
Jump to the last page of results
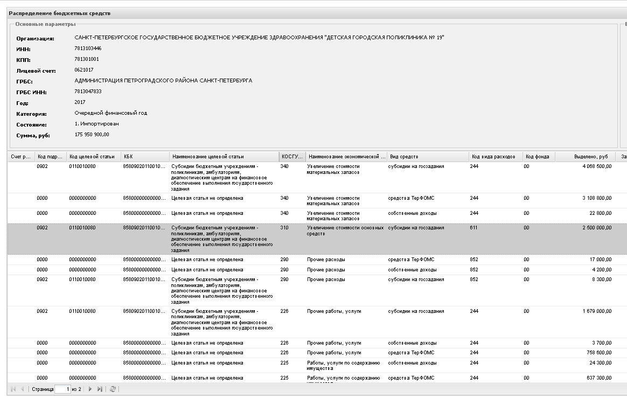pyautogui.click(x=100, y=389)
